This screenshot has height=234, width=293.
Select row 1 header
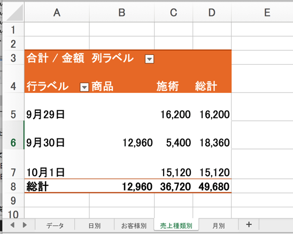coord(13,29)
